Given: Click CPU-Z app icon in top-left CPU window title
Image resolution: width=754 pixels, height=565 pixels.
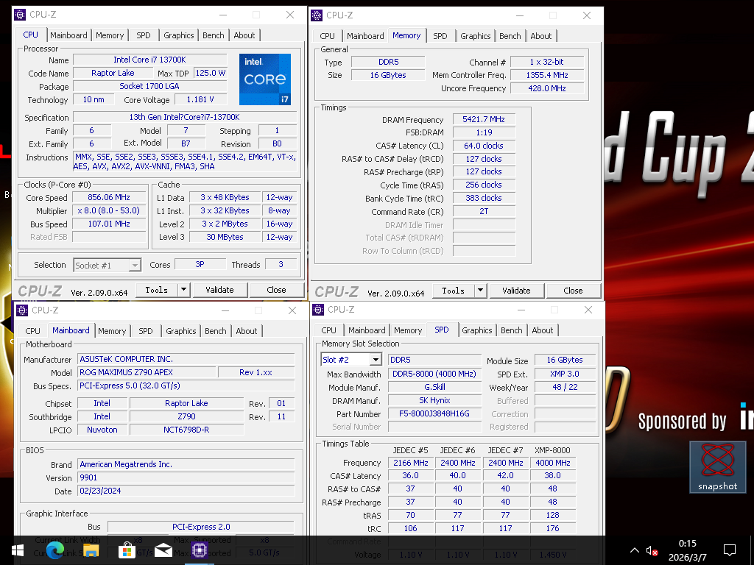Looking at the screenshot, I should pos(20,15).
